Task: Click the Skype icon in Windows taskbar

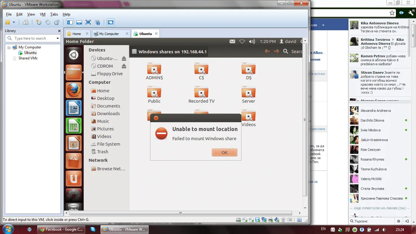Action: click(93, 229)
